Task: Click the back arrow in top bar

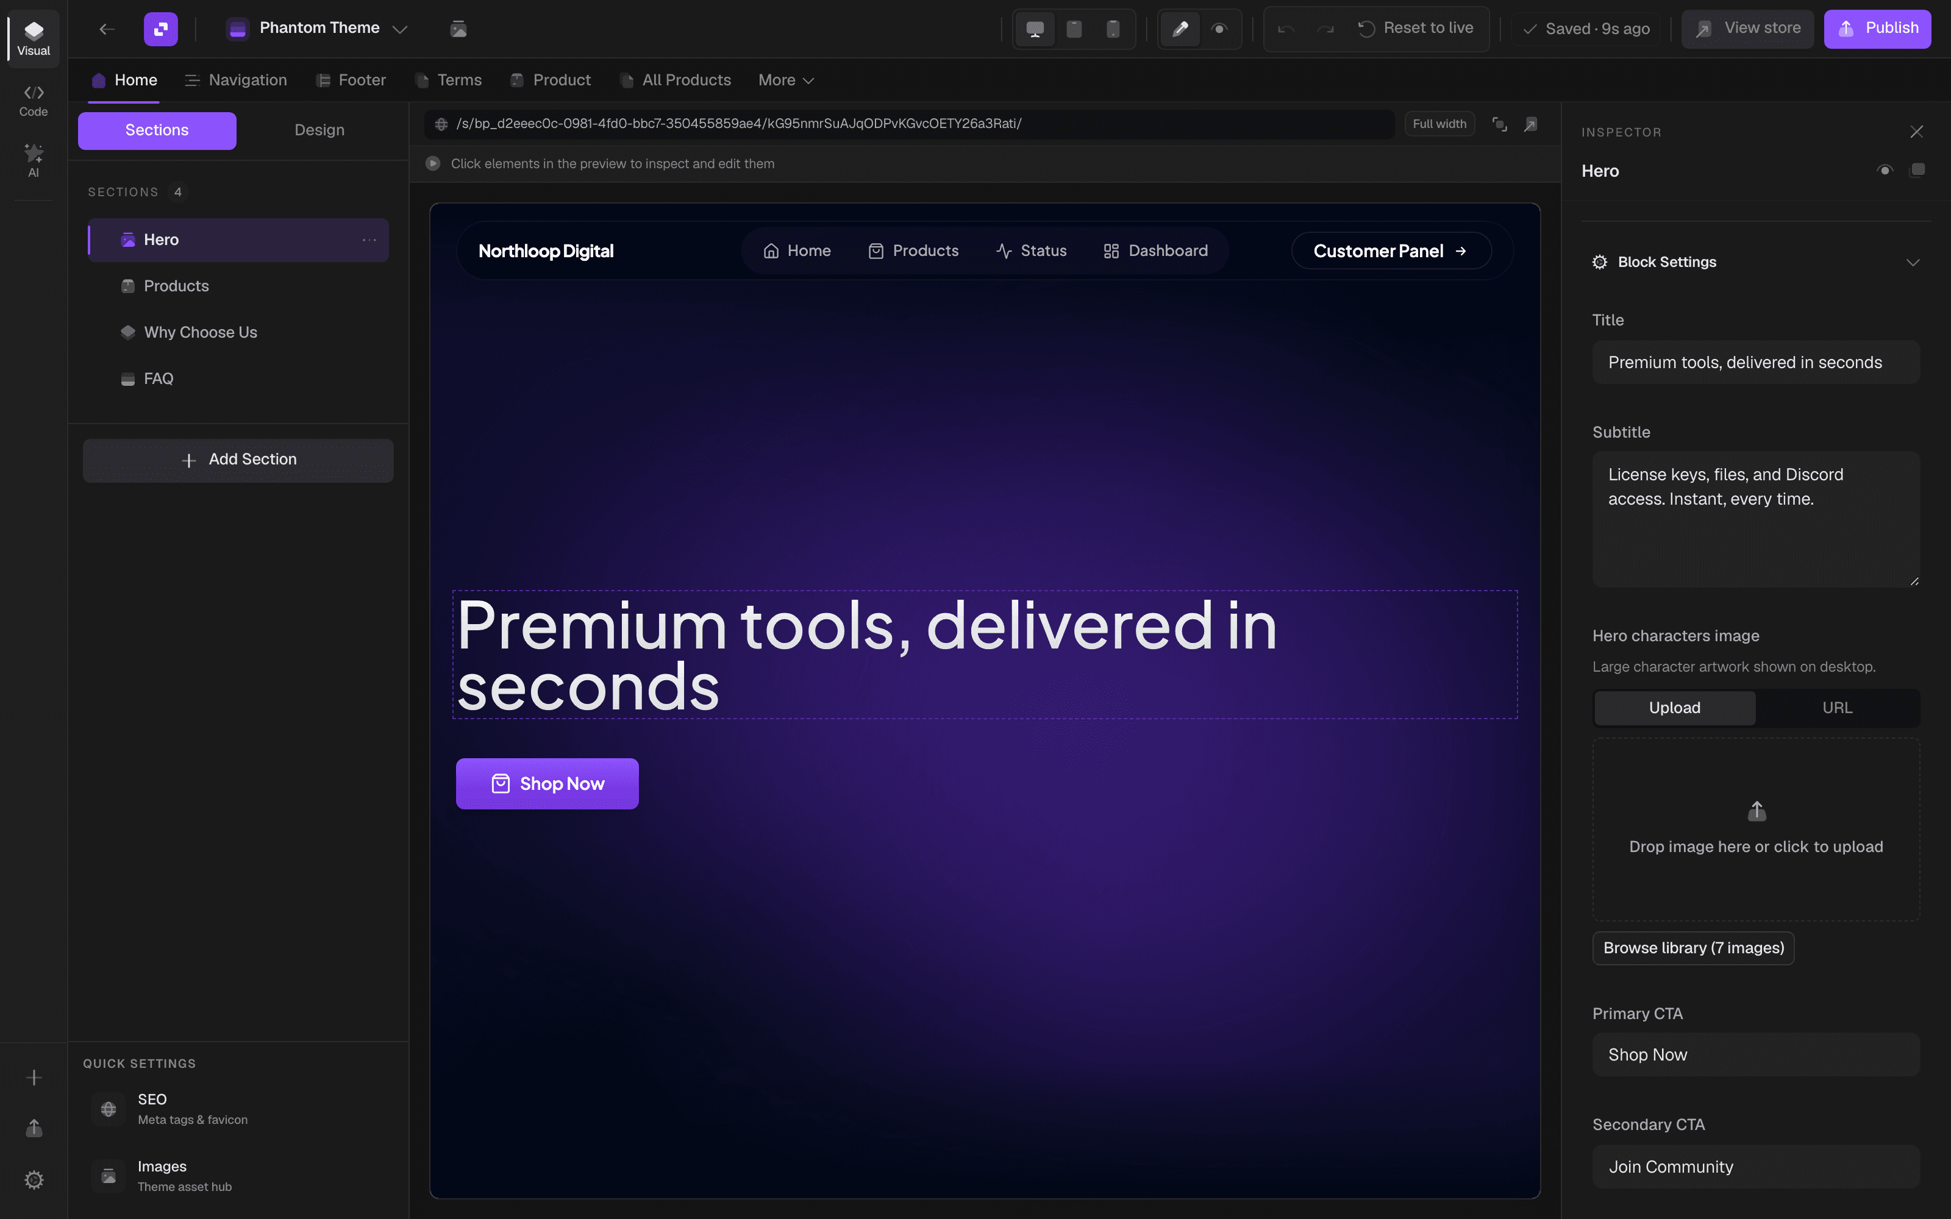Action: click(x=107, y=29)
